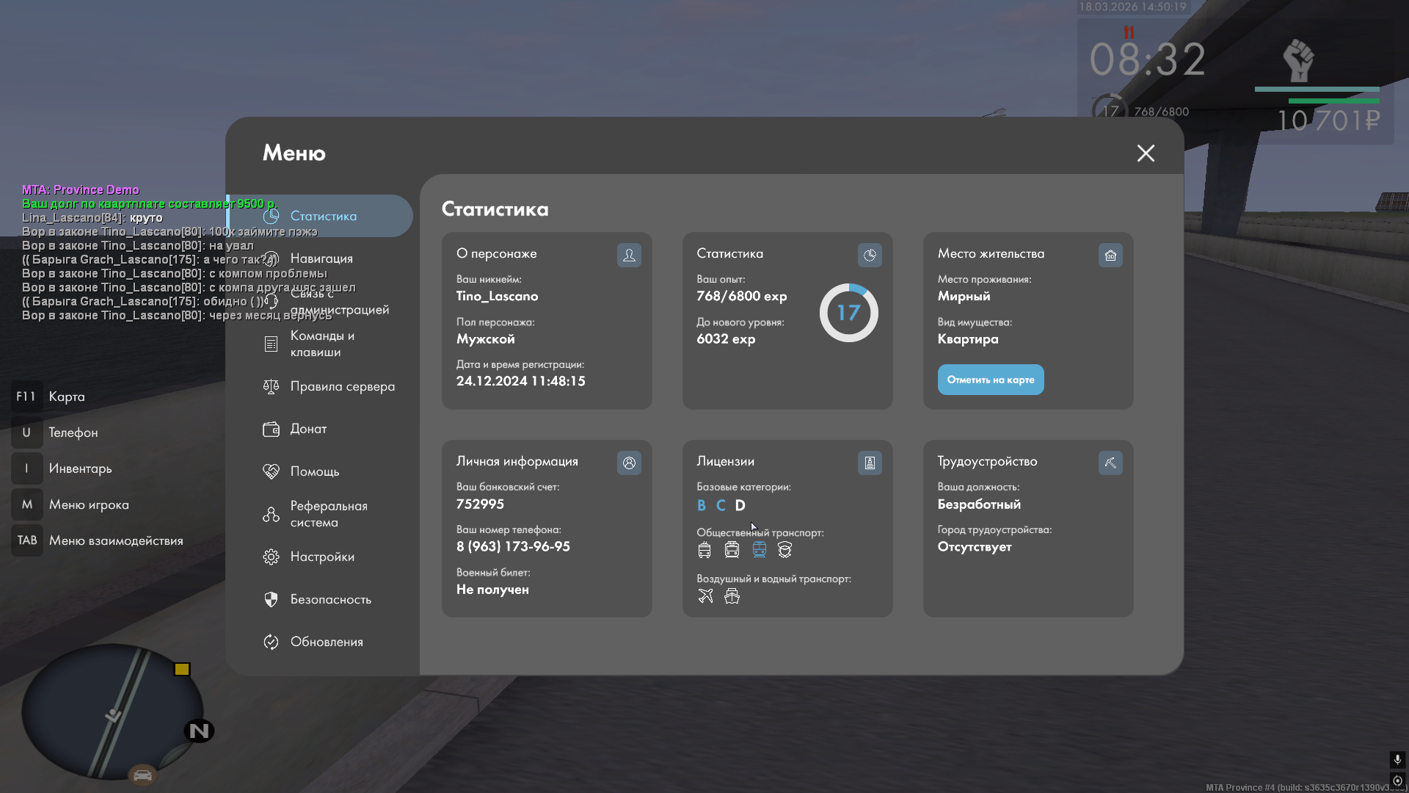The height and width of the screenshot is (793, 1409).
Task: Click the microphone icon in bottom-right corner
Action: (x=1397, y=759)
